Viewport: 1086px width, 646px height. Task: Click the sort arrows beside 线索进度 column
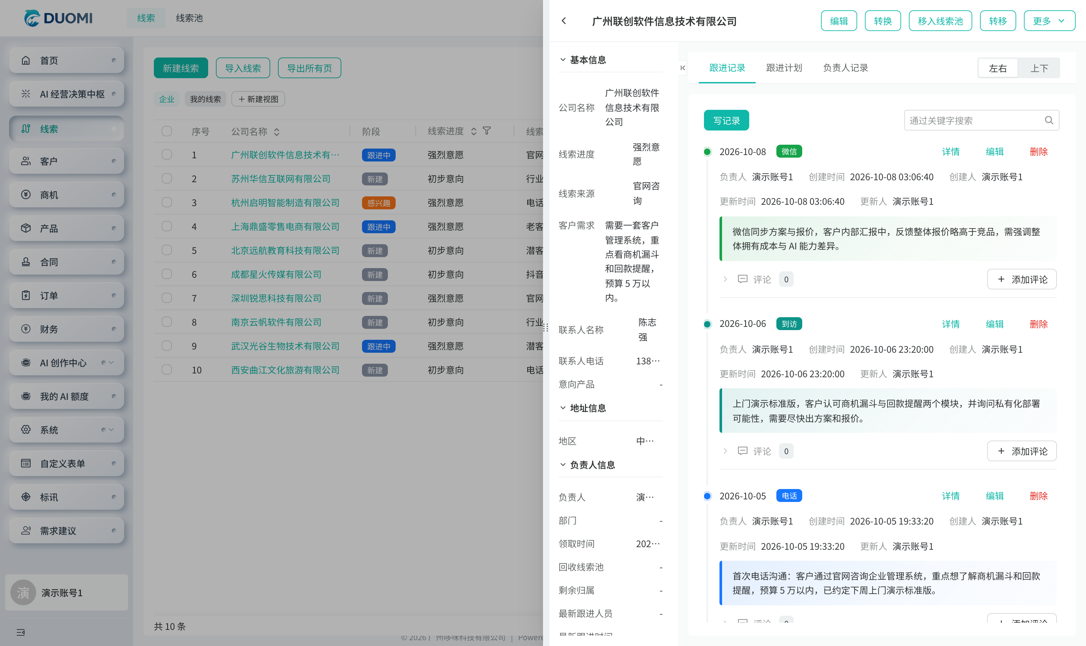pos(474,131)
